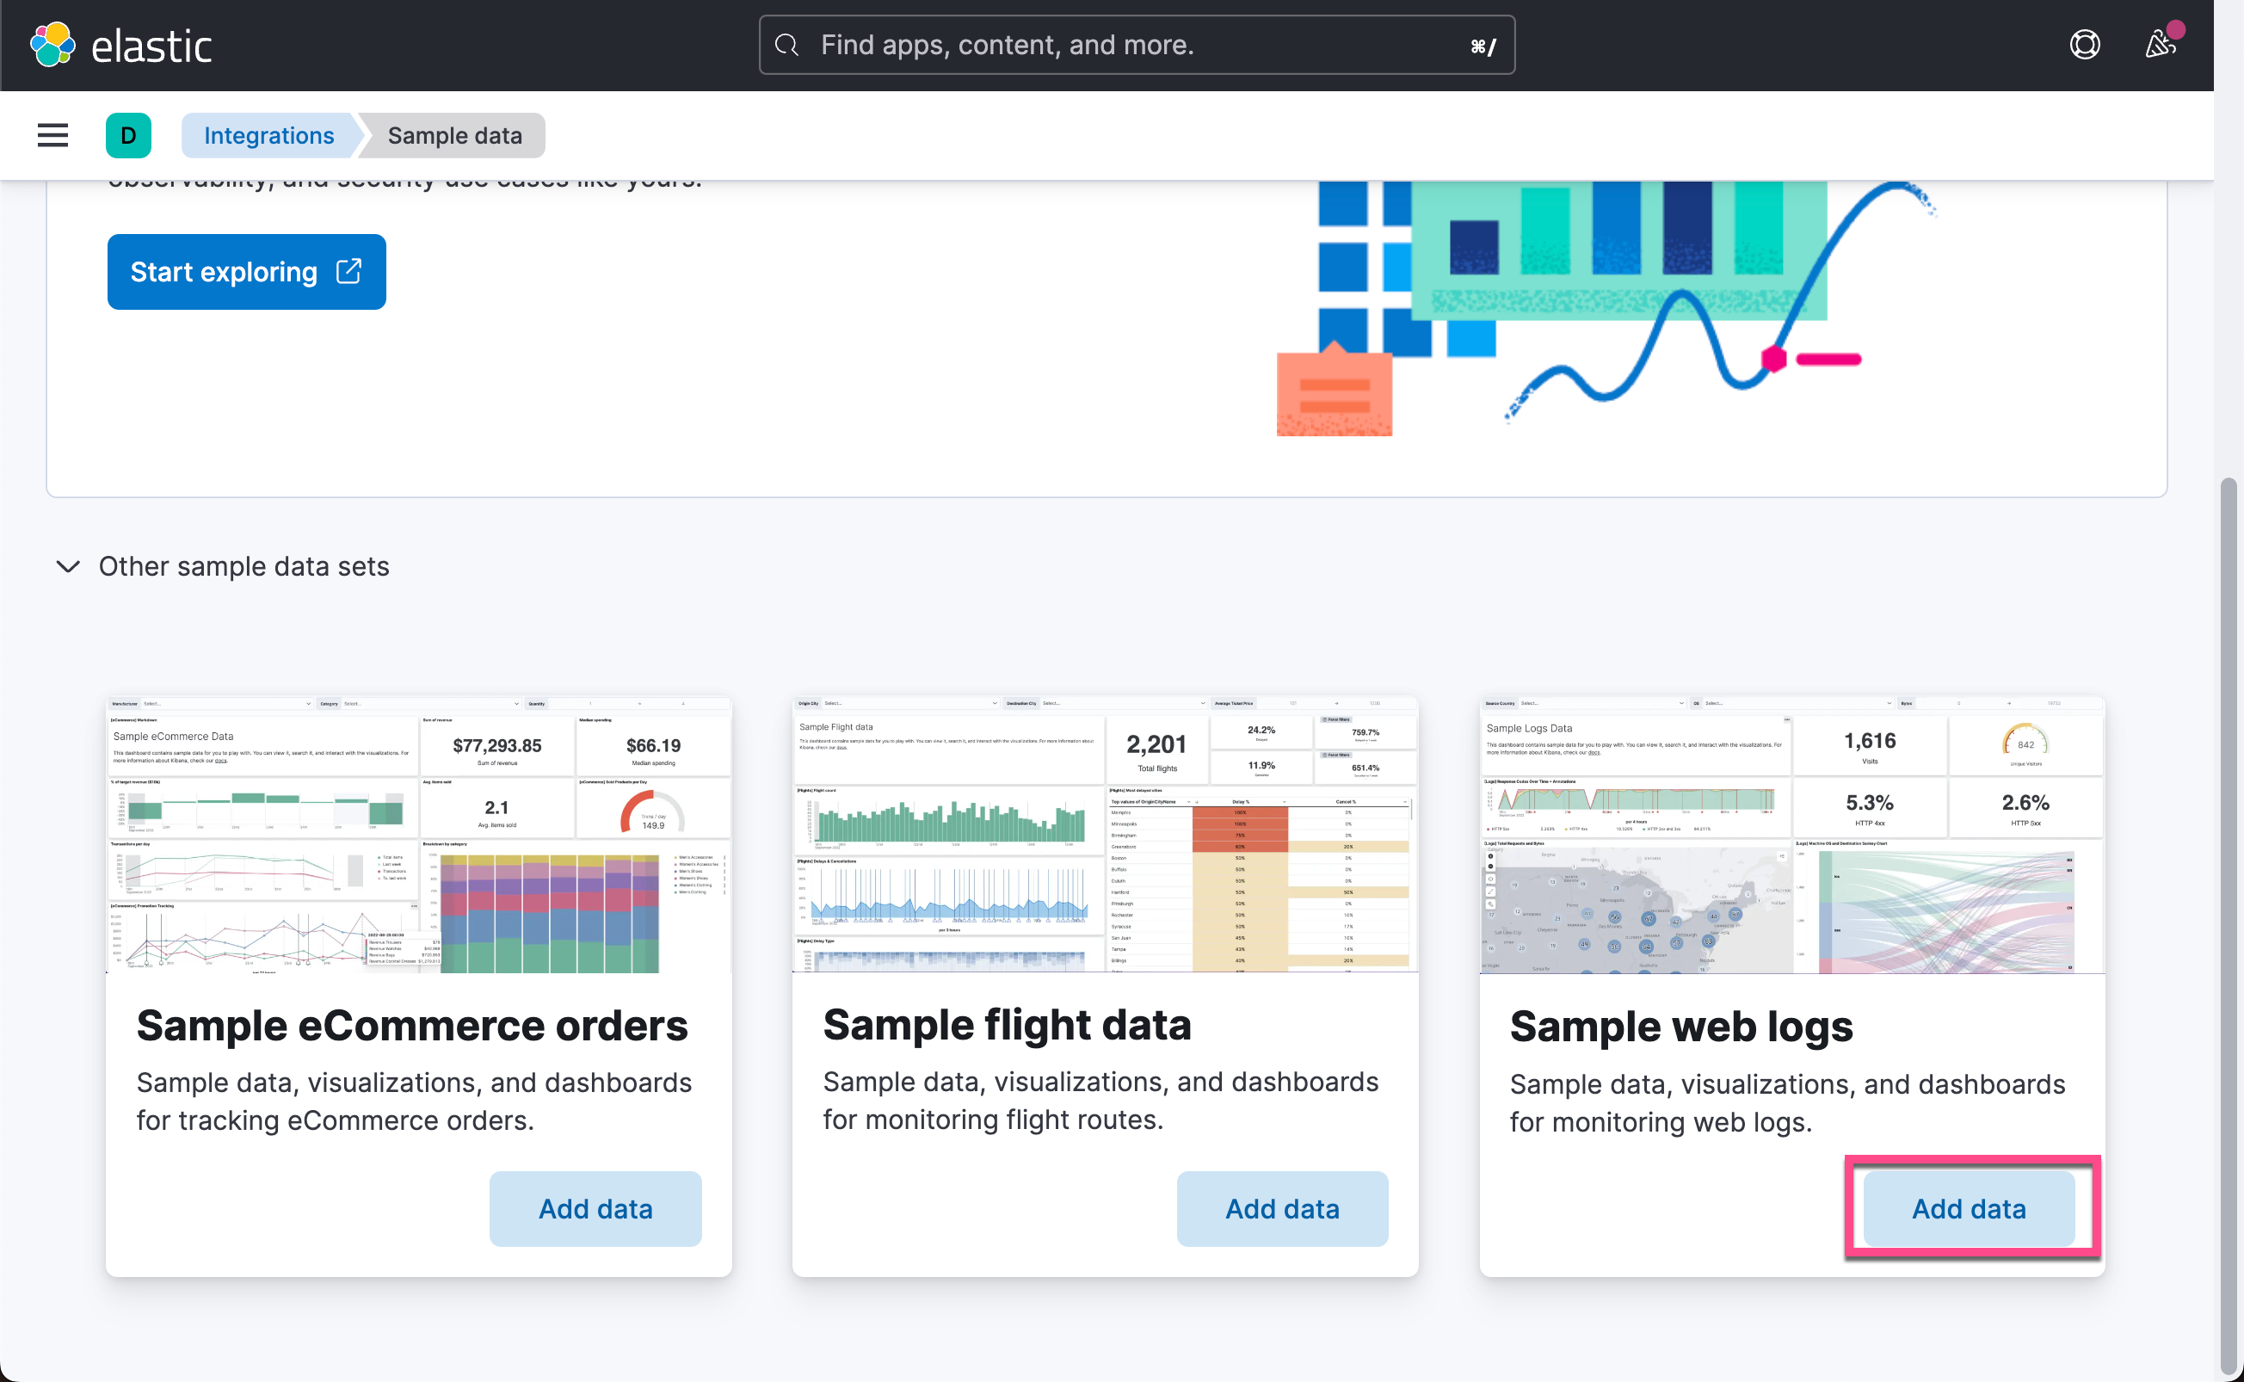Open the Source Country dropdown in web logs preview

(x=1605, y=703)
